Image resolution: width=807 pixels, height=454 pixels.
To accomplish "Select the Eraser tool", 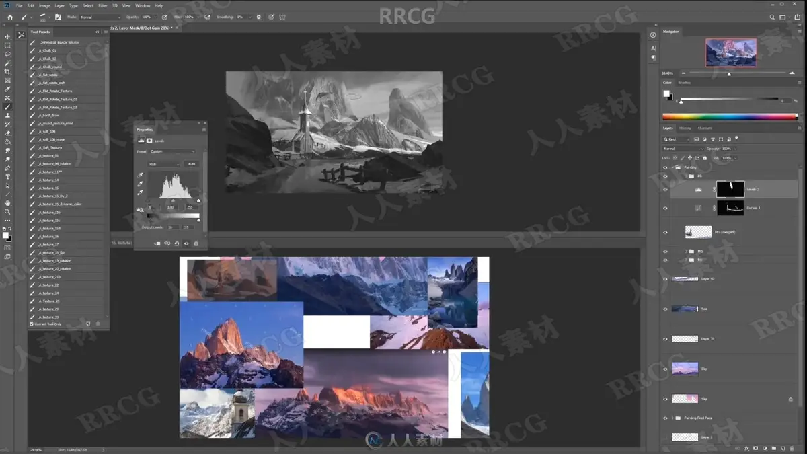I will click(x=8, y=133).
